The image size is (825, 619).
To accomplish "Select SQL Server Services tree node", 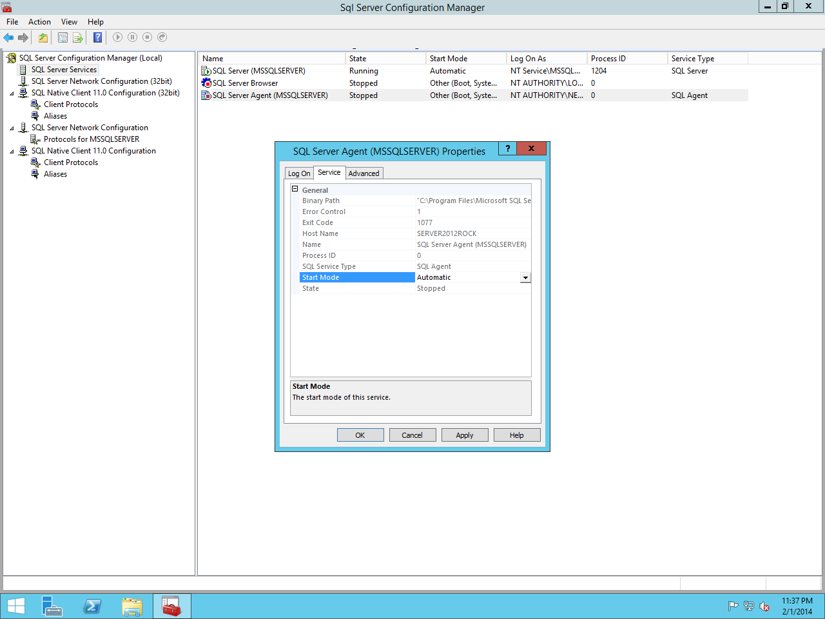I will pyautogui.click(x=64, y=70).
